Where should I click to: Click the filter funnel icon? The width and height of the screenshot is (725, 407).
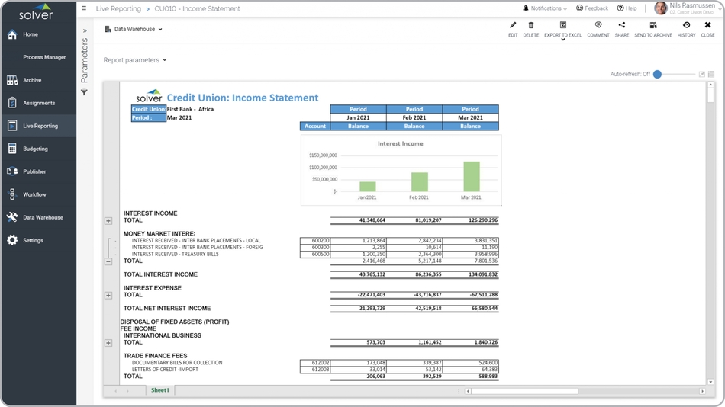coord(84,93)
